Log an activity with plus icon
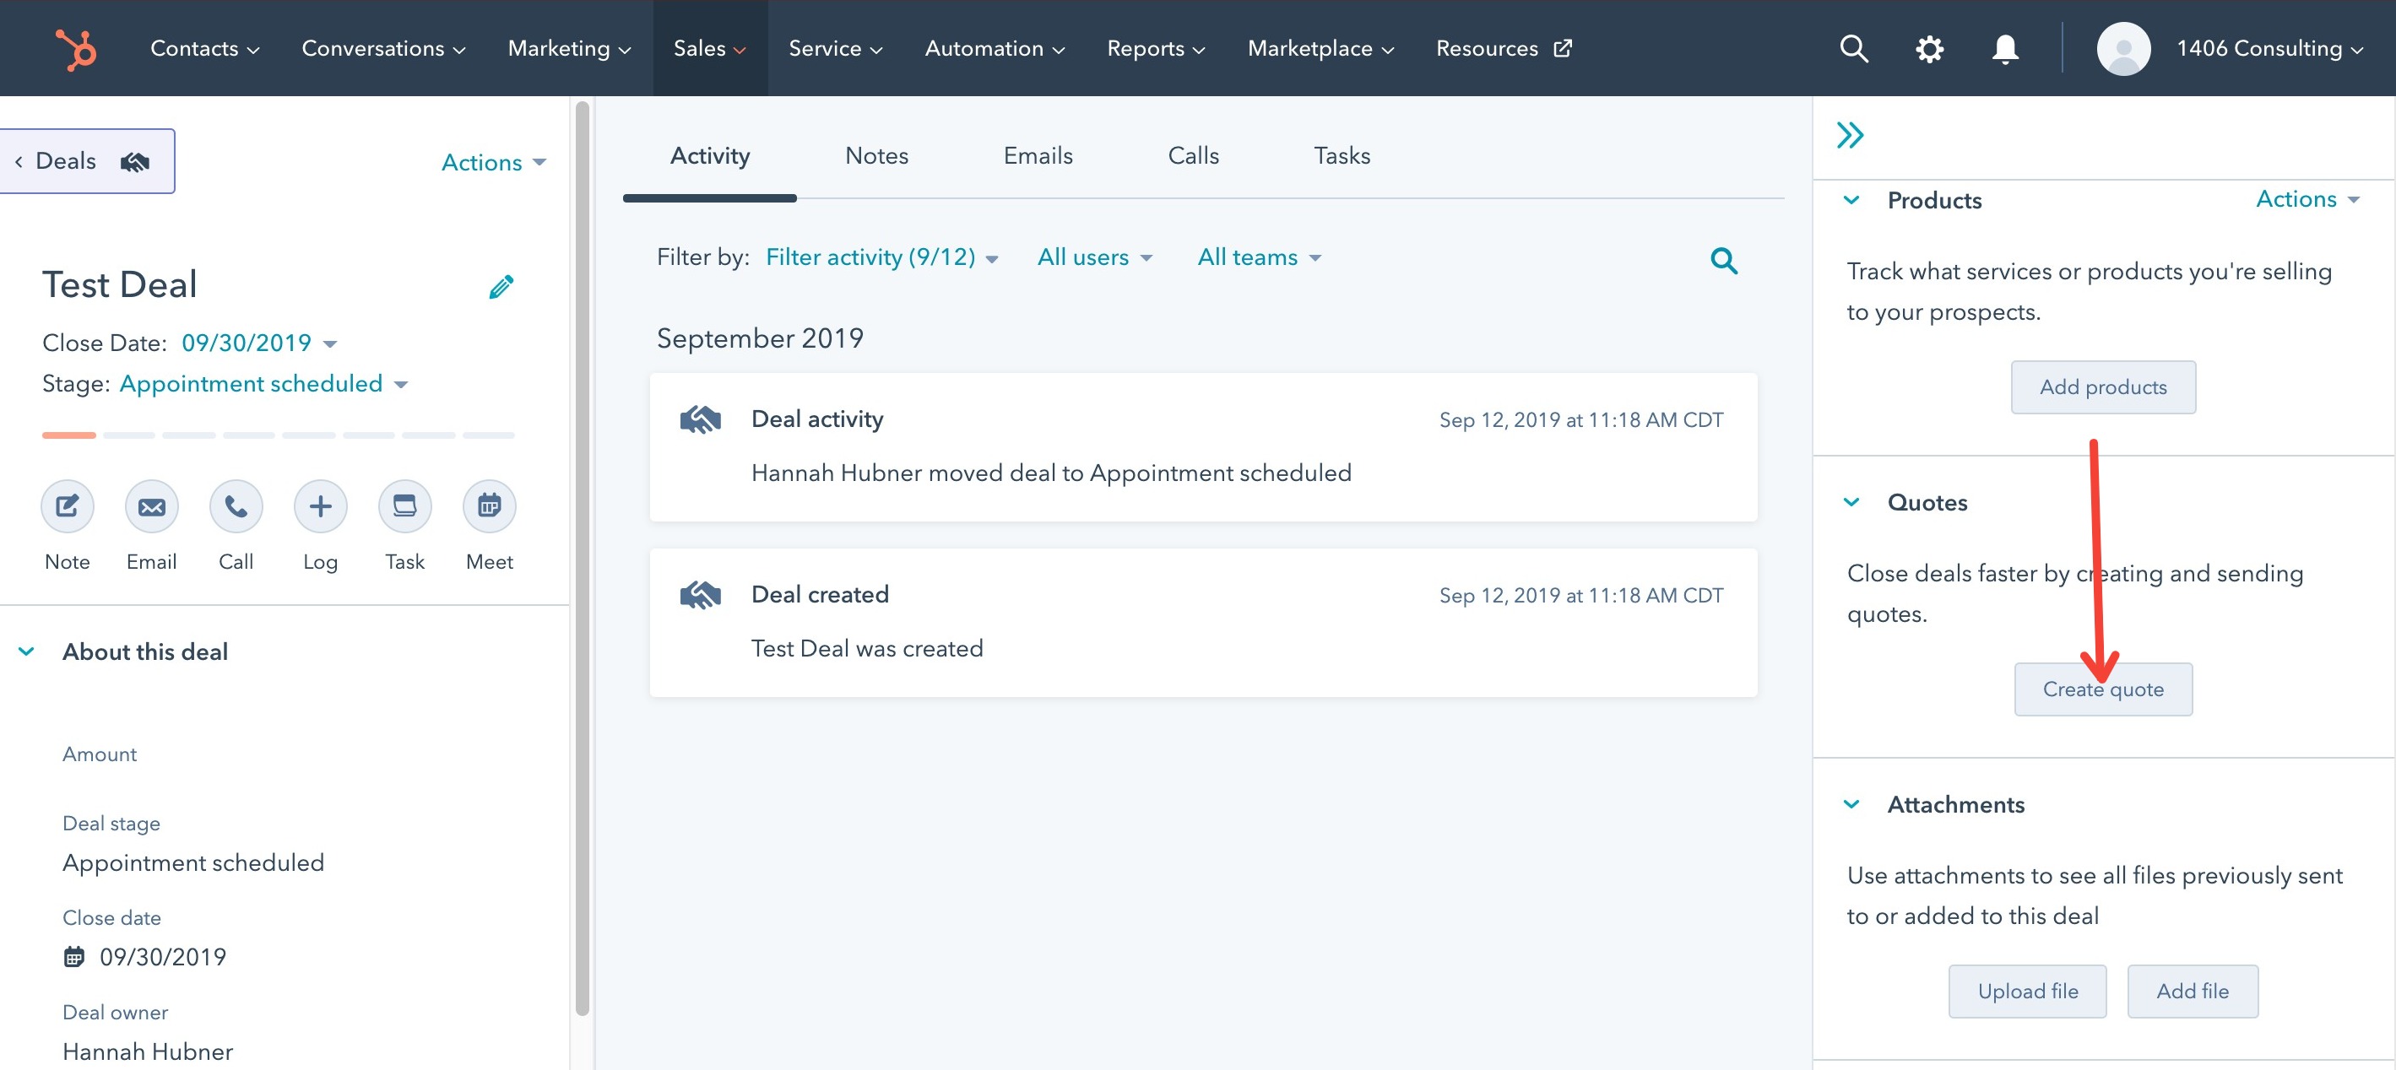This screenshot has width=2396, height=1070. click(321, 506)
